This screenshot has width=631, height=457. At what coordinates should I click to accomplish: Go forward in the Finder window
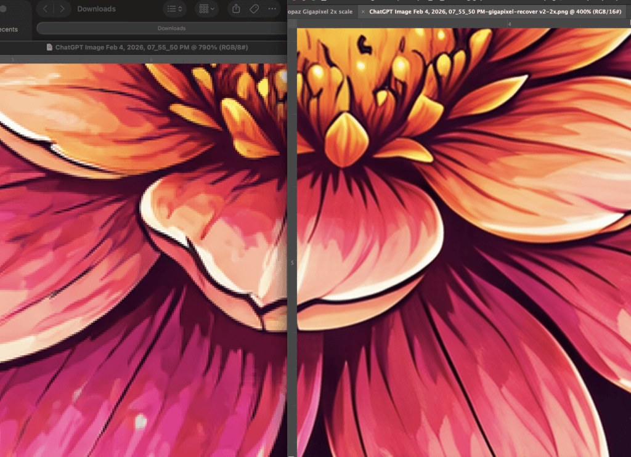click(61, 9)
